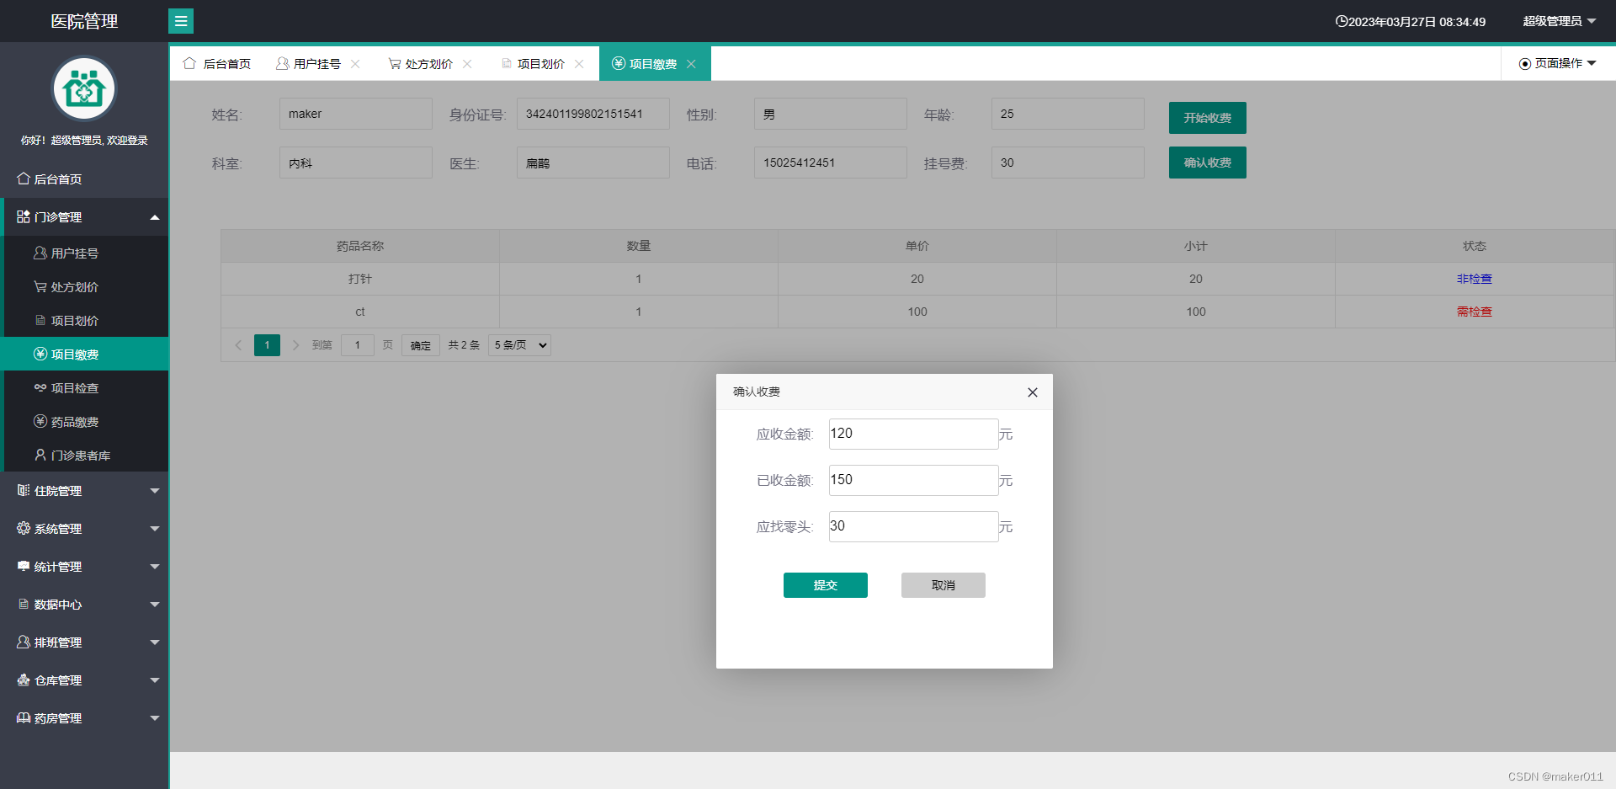Close the 项目划价 tab

pos(579,64)
